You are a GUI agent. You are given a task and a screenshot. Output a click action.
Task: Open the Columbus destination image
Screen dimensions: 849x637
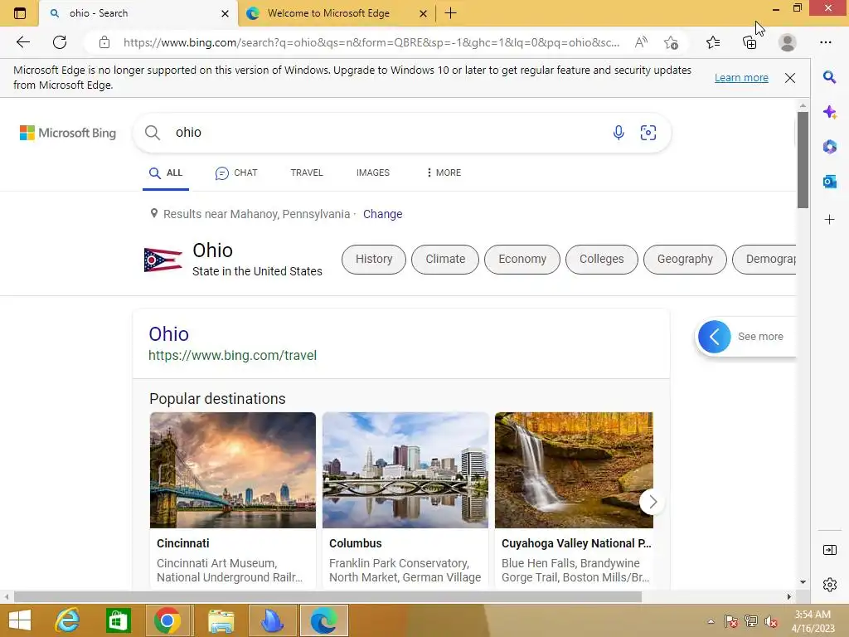click(405, 470)
